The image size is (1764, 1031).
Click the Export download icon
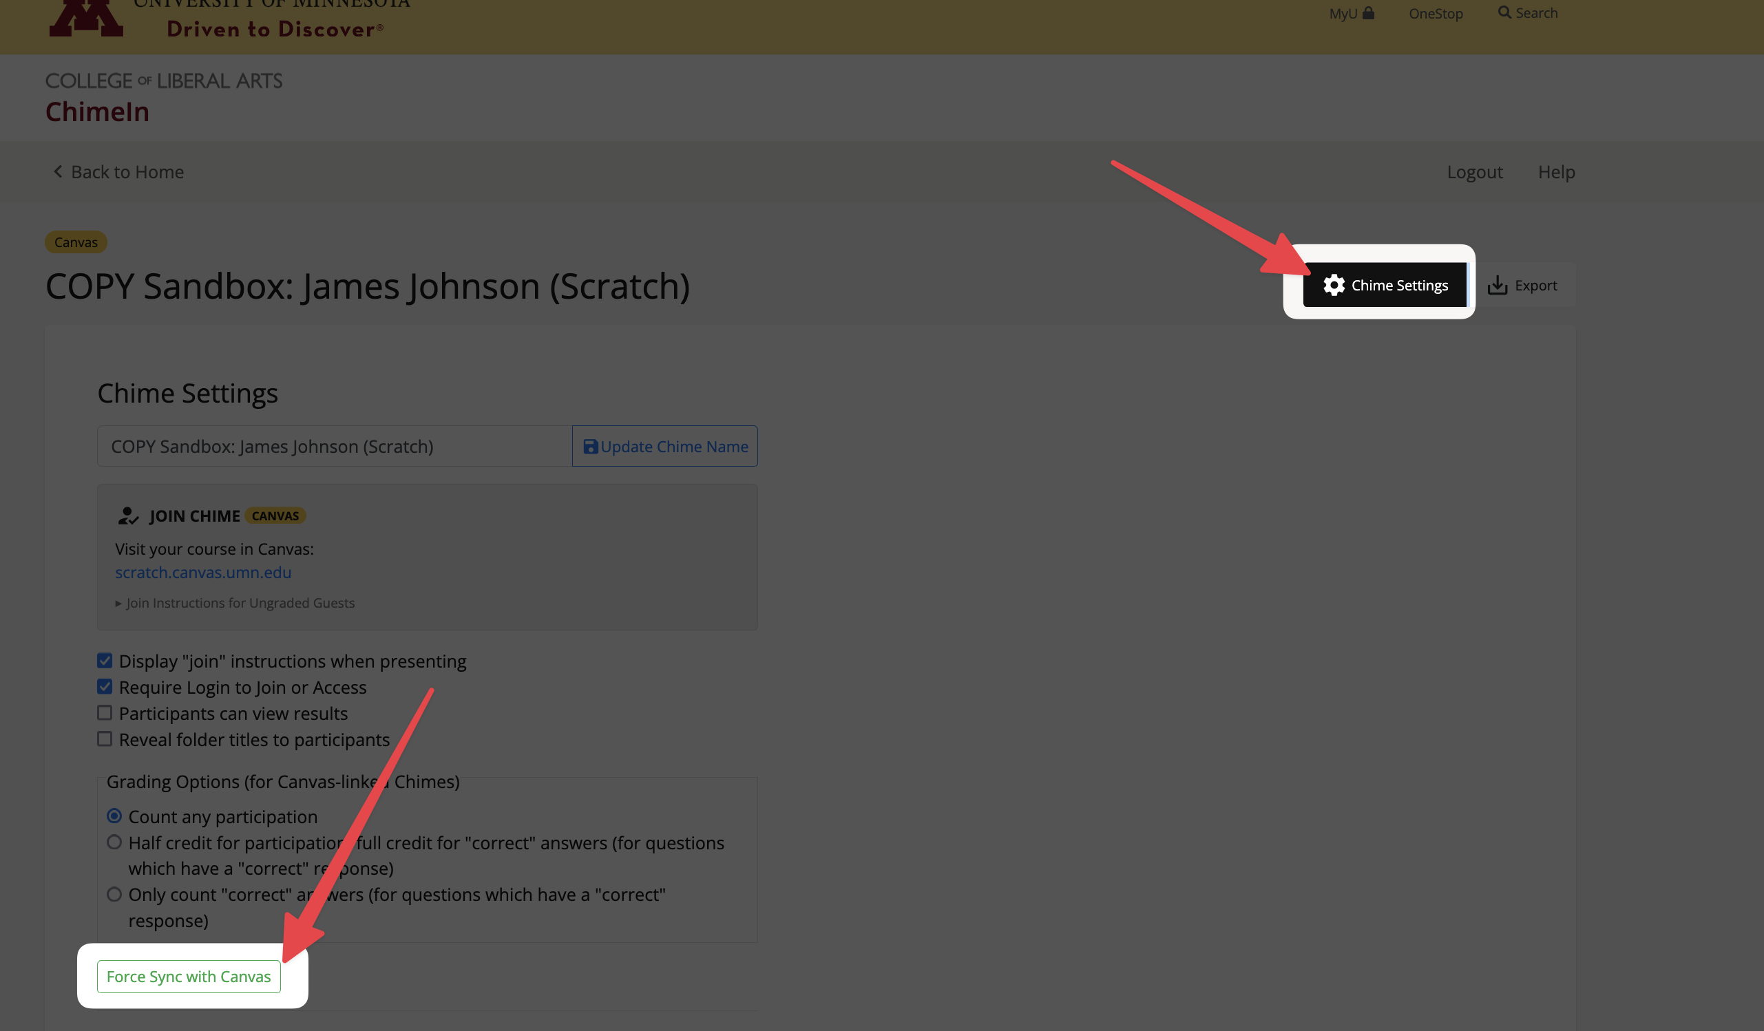click(1497, 286)
